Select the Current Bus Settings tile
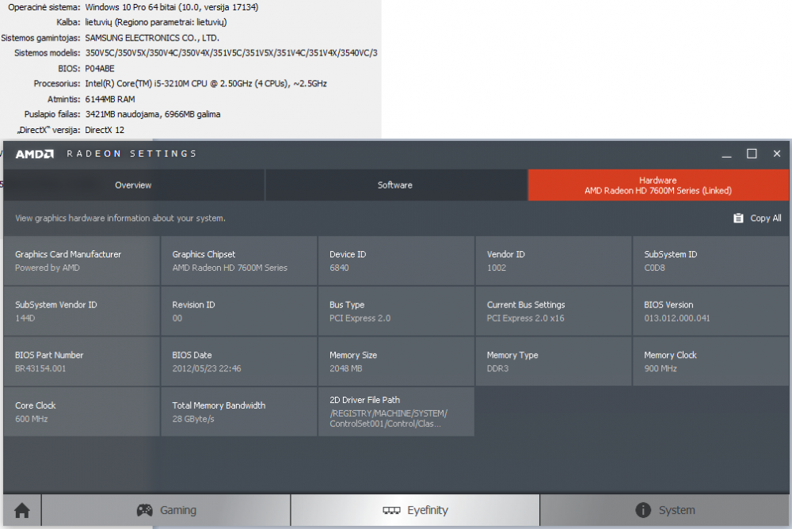This screenshot has width=792, height=529. pyautogui.click(x=553, y=311)
